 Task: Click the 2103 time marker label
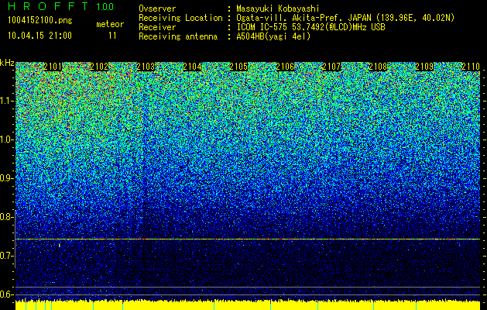click(x=146, y=67)
